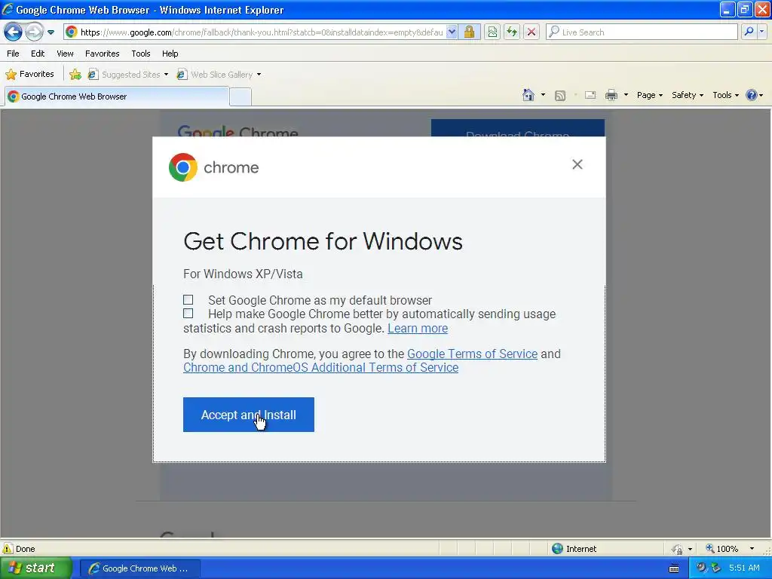Image resolution: width=772 pixels, height=579 pixels.
Task: Click the 5:51 AM clock
Action: pos(744,568)
